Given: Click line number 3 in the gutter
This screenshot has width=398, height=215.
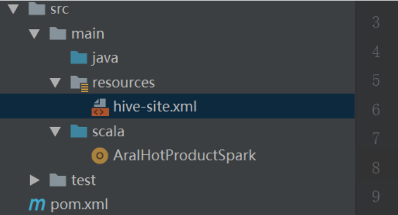Looking at the screenshot, I should (376, 23).
